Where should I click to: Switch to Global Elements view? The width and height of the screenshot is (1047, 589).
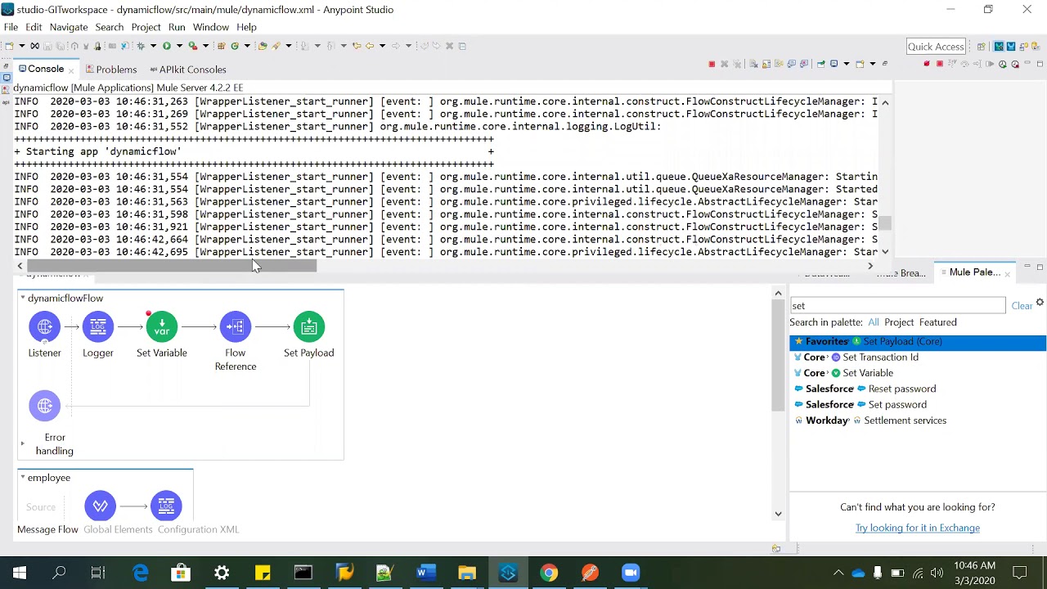(118, 529)
